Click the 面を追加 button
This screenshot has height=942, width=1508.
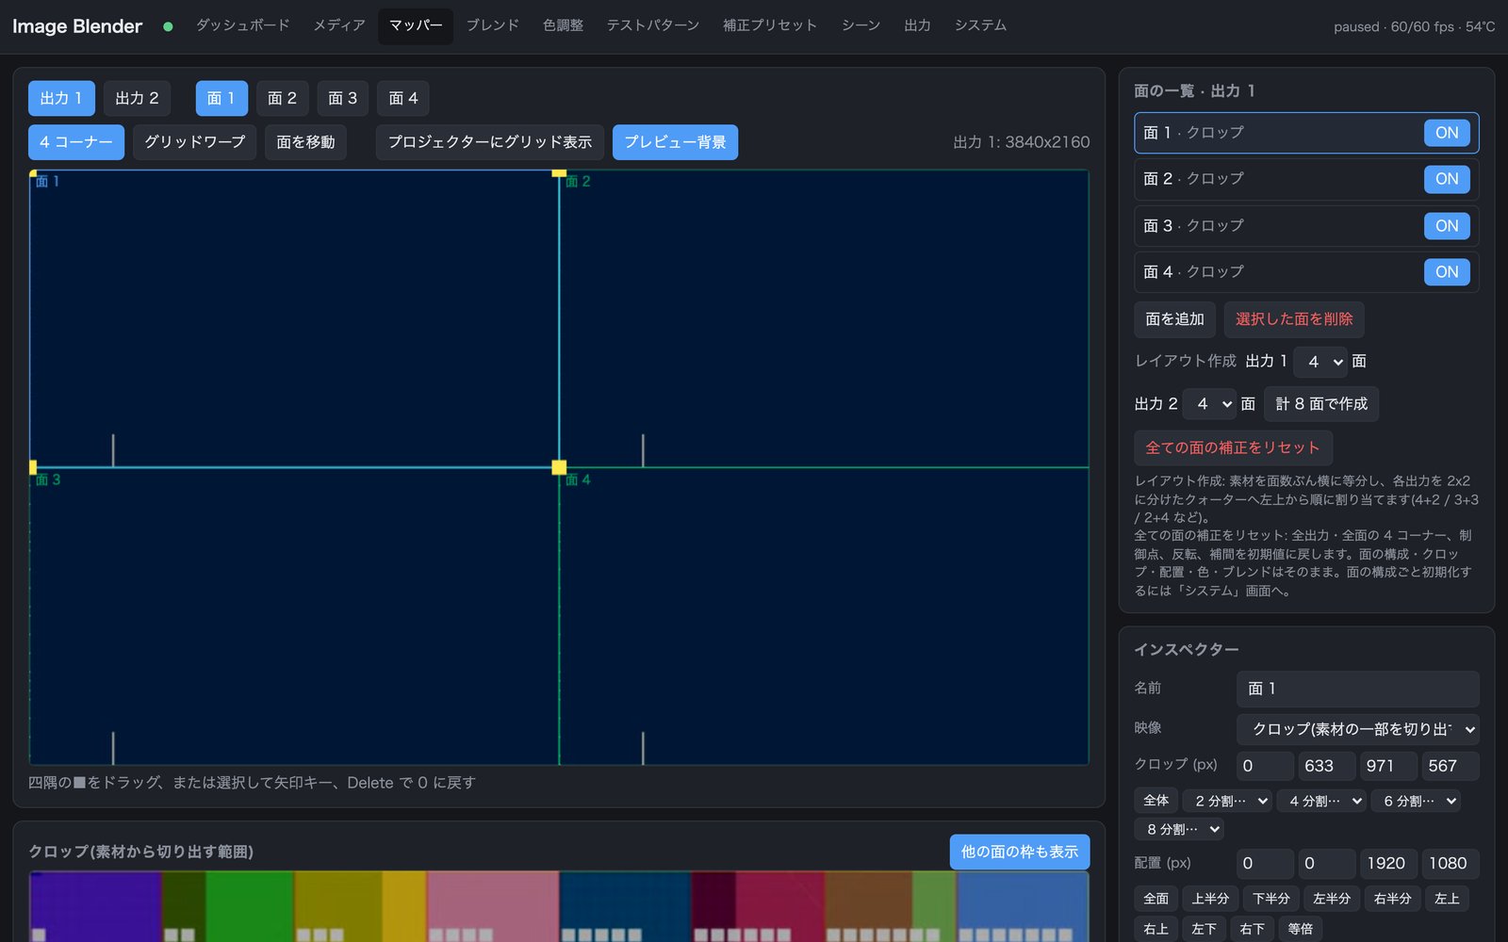pos(1174,319)
